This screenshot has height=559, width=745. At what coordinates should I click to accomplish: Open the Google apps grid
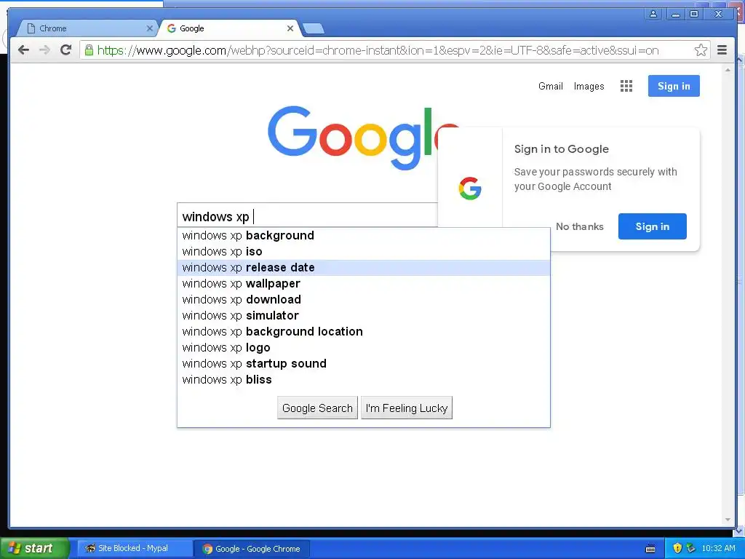tap(626, 86)
